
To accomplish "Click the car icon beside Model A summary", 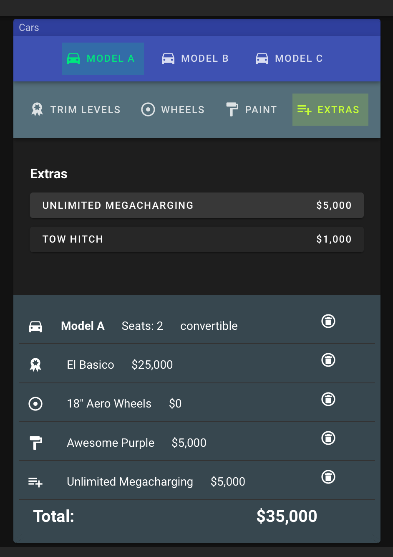I will [35, 327].
